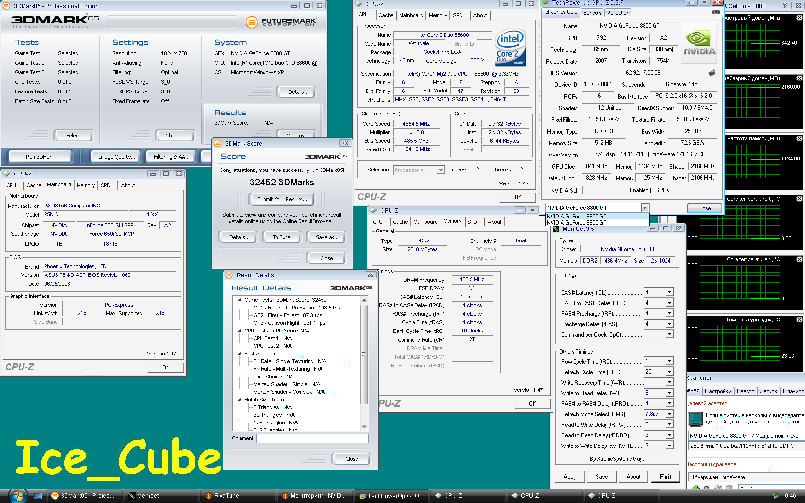Open Реестр tab in RivaTuner
Viewport: 805px width, 503px height.
coord(745,391)
